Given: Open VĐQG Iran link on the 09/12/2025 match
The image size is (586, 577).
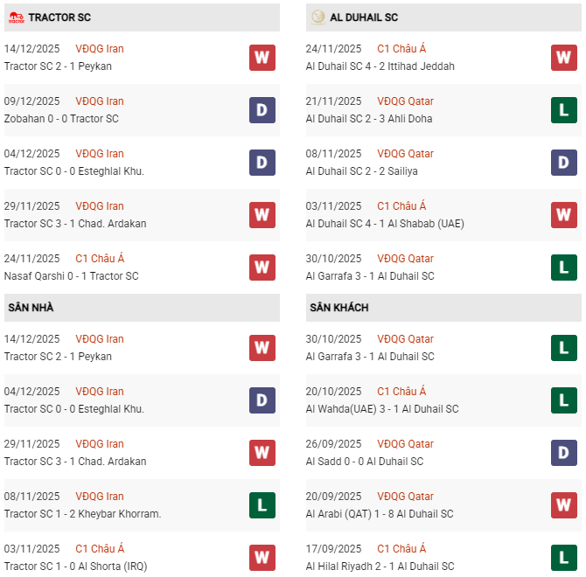Looking at the screenshot, I should point(100,101).
